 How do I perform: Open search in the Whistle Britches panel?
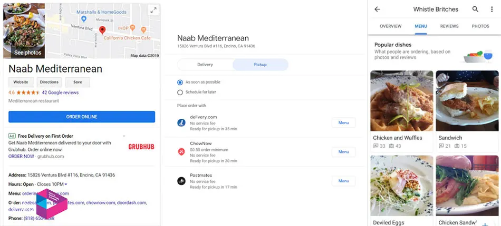(476, 9)
